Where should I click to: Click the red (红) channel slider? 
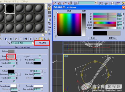click(105, 14)
